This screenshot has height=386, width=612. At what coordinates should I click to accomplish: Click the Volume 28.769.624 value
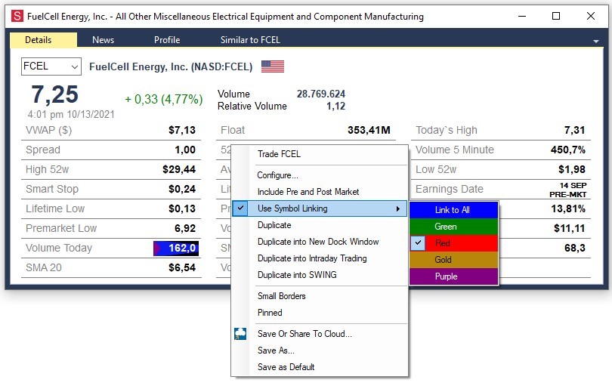click(321, 94)
